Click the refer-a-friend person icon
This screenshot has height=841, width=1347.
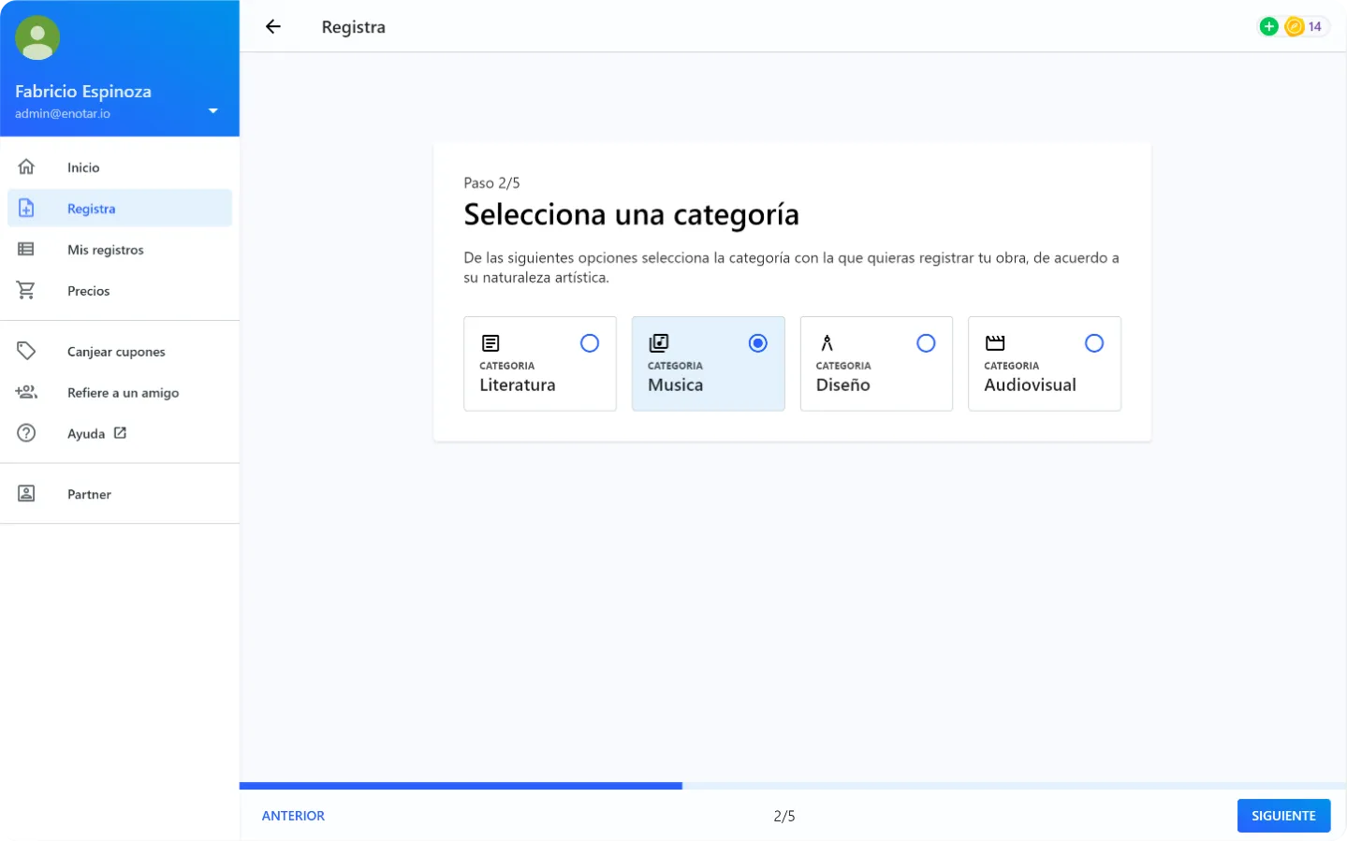[x=26, y=392]
